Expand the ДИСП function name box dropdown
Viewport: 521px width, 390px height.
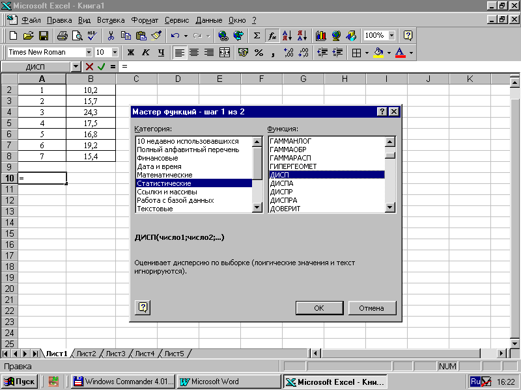pos(76,67)
